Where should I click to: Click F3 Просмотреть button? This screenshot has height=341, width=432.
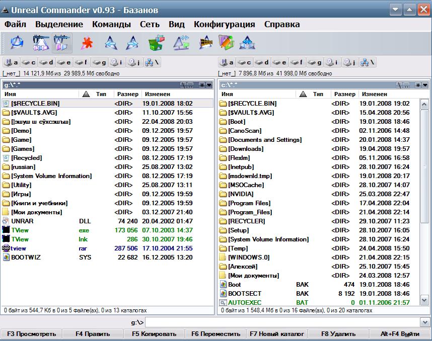[31, 334]
